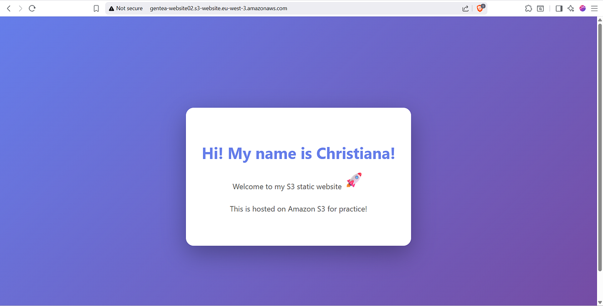
Task: Open Brave Shields panel
Action: pyautogui.click(x=480, y=8)
